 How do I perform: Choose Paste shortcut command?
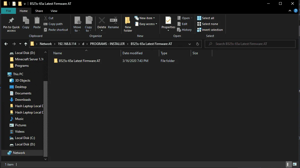pyautogui.click(x=56, y=30)
